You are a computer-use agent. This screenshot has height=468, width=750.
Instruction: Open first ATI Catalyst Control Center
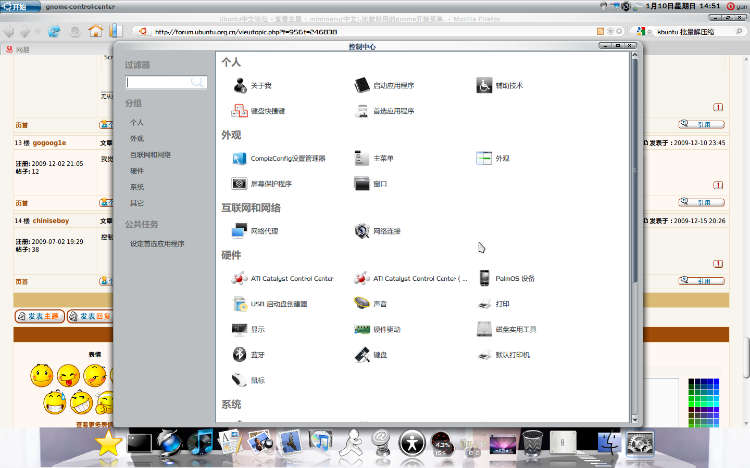[282, 278]
